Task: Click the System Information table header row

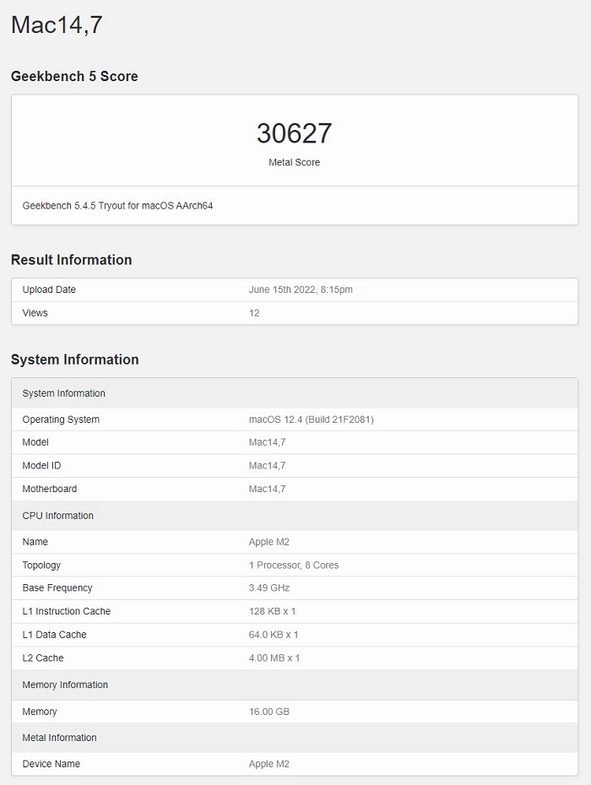Action: click(295, 393)
